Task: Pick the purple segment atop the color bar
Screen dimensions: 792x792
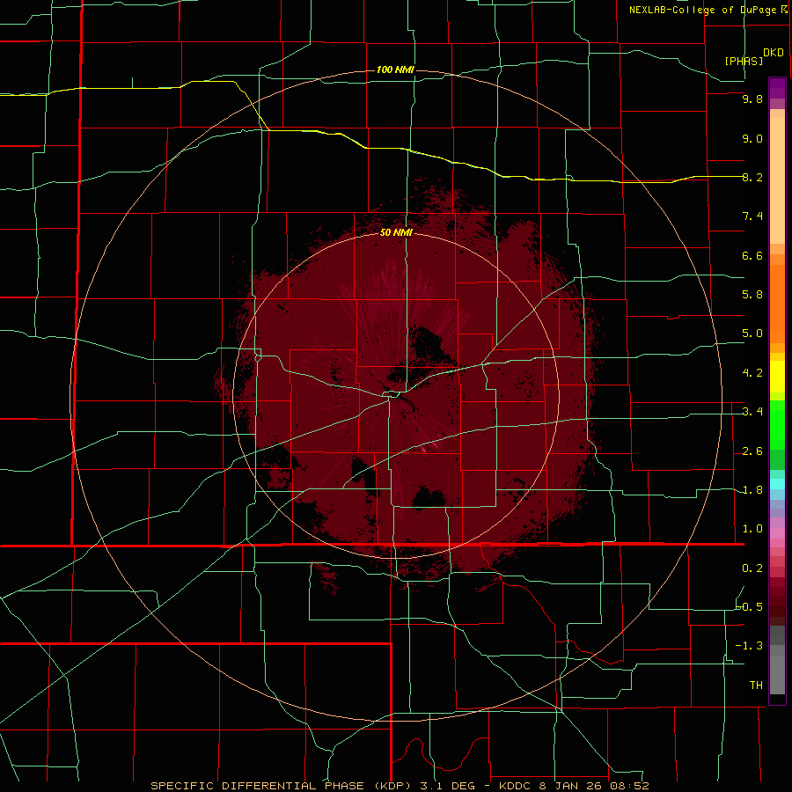Action: 777,88
